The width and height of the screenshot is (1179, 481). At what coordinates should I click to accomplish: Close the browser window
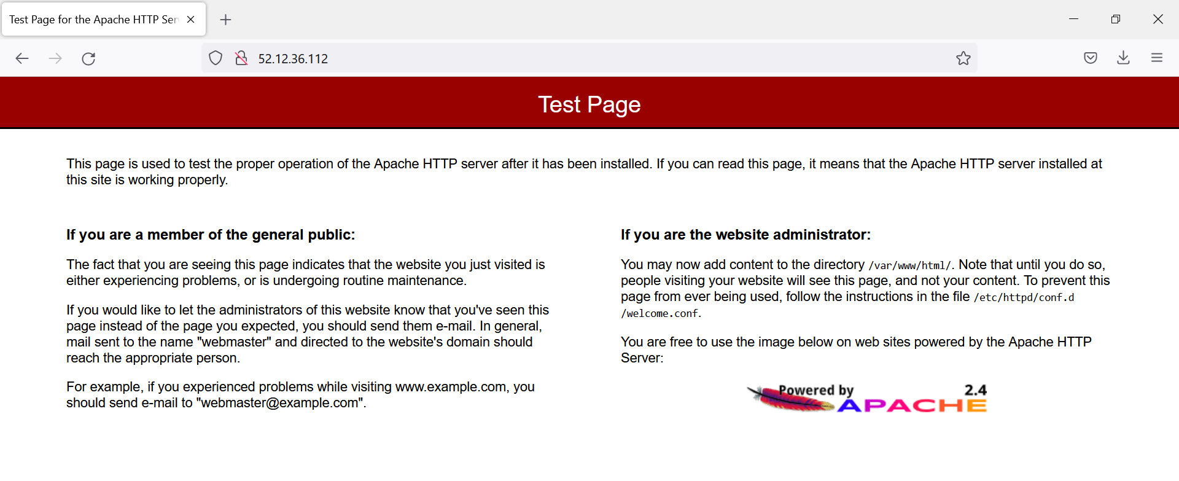click(1158, 19)
